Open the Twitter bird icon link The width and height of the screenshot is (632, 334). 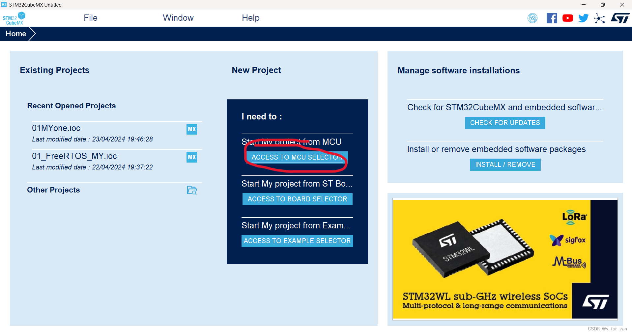click(583, 18)
